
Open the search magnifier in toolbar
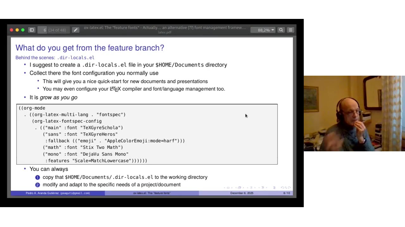pos(281,30)
